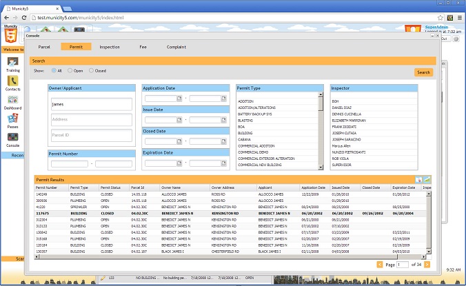
Task: Open the Dashboard sidebar icon
Action: pyautogui.click(x=12, y=100)
